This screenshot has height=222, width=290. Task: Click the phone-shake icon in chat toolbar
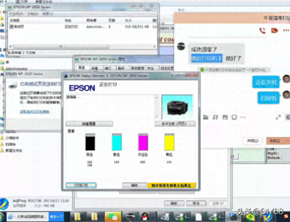(x=234, y=117)
